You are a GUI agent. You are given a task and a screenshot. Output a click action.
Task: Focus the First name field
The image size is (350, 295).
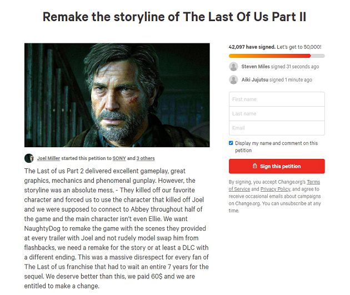pos(277,99)
